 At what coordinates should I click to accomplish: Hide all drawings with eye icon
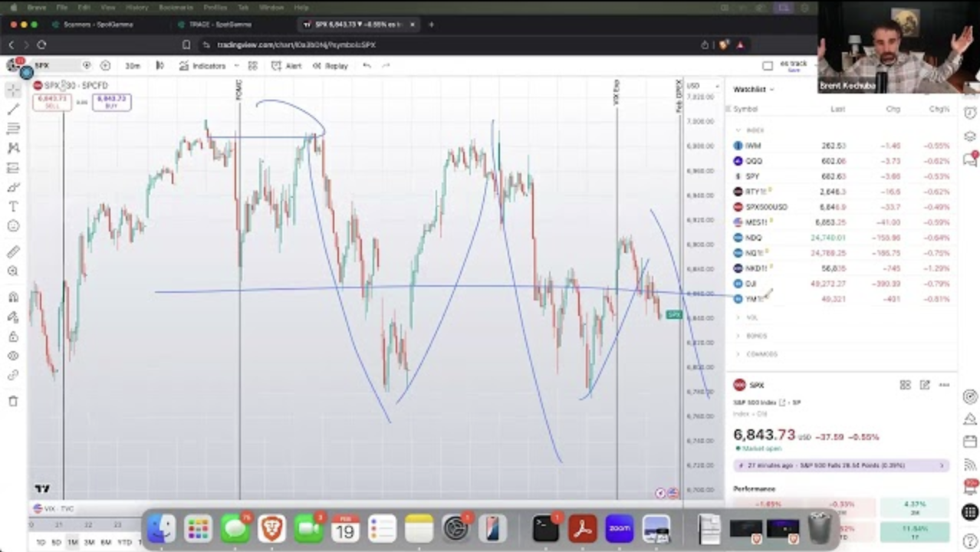coord(13,356)
